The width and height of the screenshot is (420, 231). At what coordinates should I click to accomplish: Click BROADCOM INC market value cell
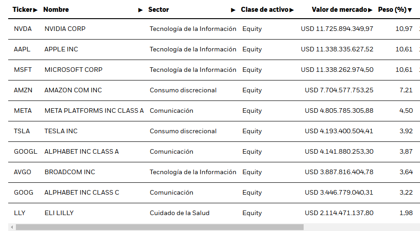coord(339,172)
